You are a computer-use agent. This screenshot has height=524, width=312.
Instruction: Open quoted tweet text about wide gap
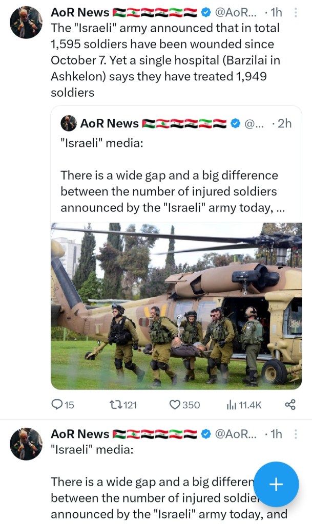pyautogui.click(x=170, y=191)
